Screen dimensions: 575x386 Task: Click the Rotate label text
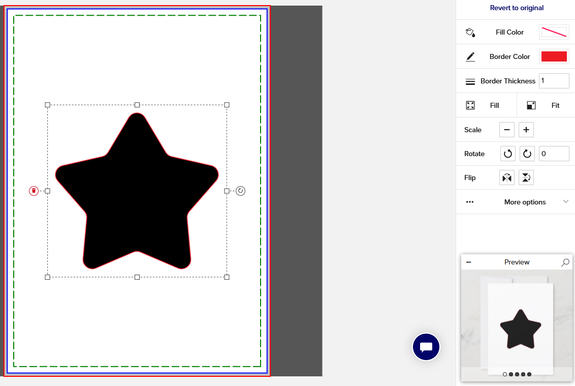(x=474, y=154)
